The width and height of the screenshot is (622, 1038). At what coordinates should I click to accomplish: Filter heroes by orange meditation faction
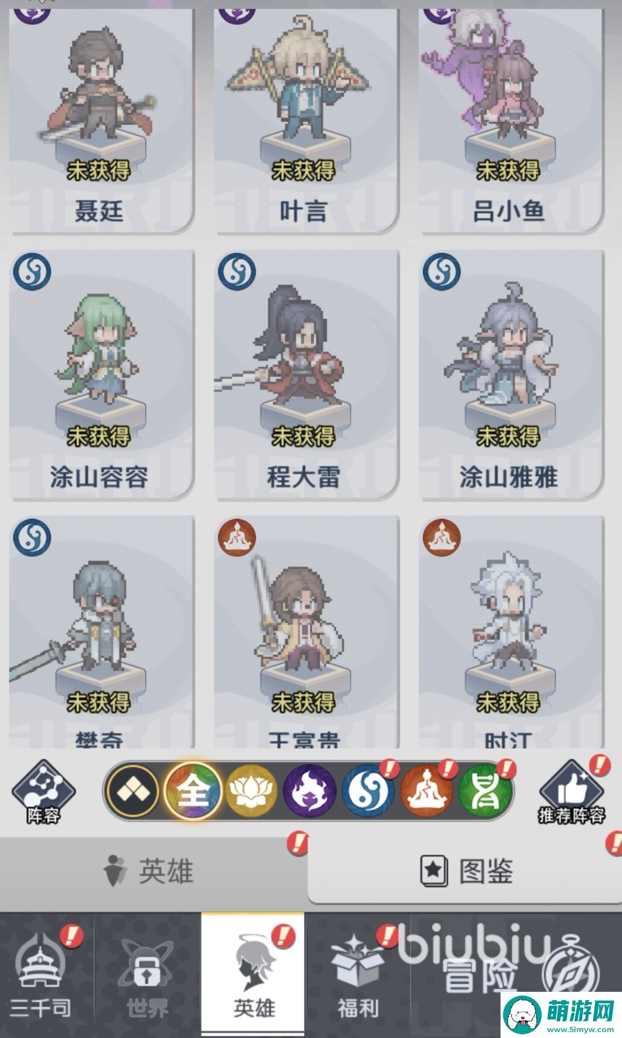(427, 791)
